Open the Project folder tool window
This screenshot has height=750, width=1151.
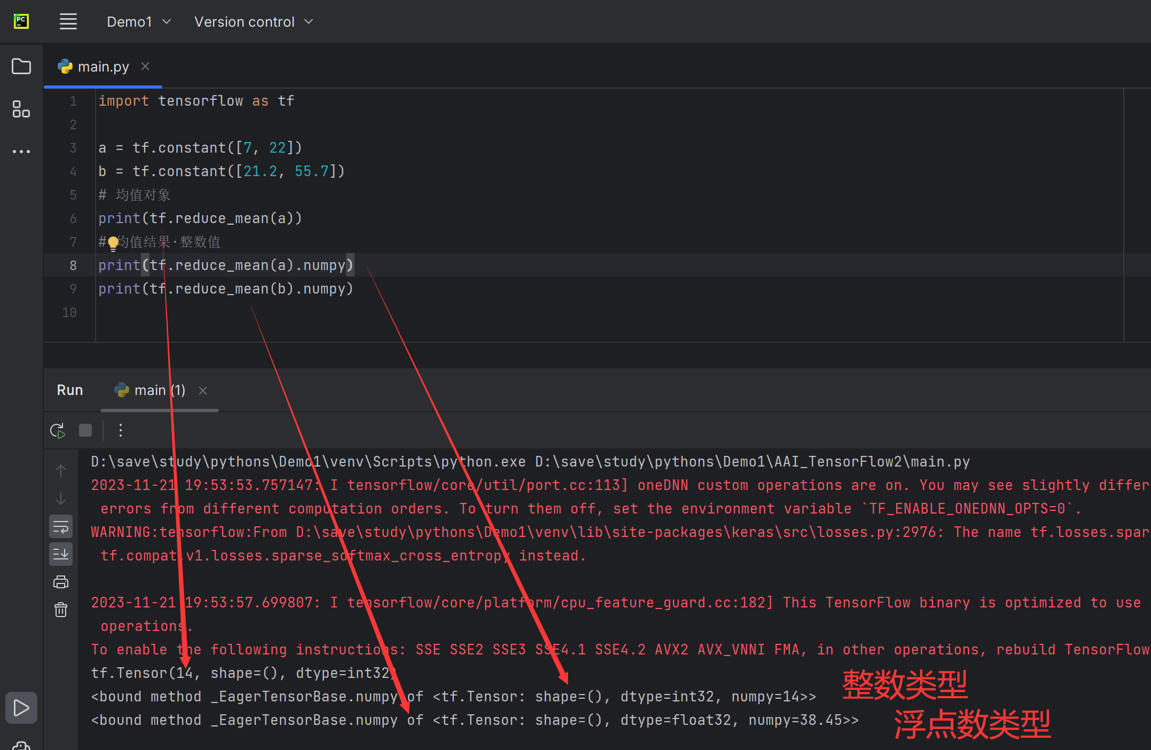pos(21,67)
